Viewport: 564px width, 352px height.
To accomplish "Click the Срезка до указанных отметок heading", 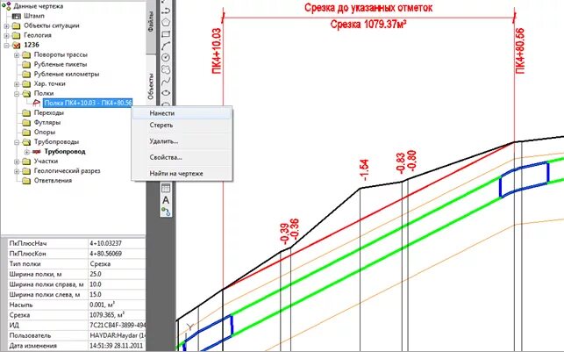I will (x=368, y=8).
